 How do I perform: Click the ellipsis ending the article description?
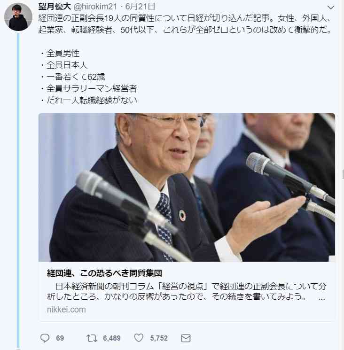tap(321, 298)
